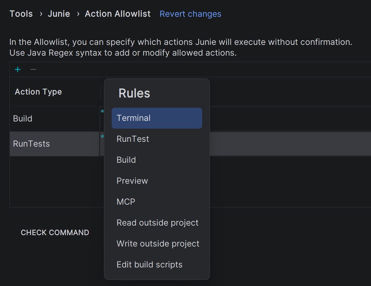The image size is (371, 286).
Task: Click Revert changes link
Action: coord(190,14)
